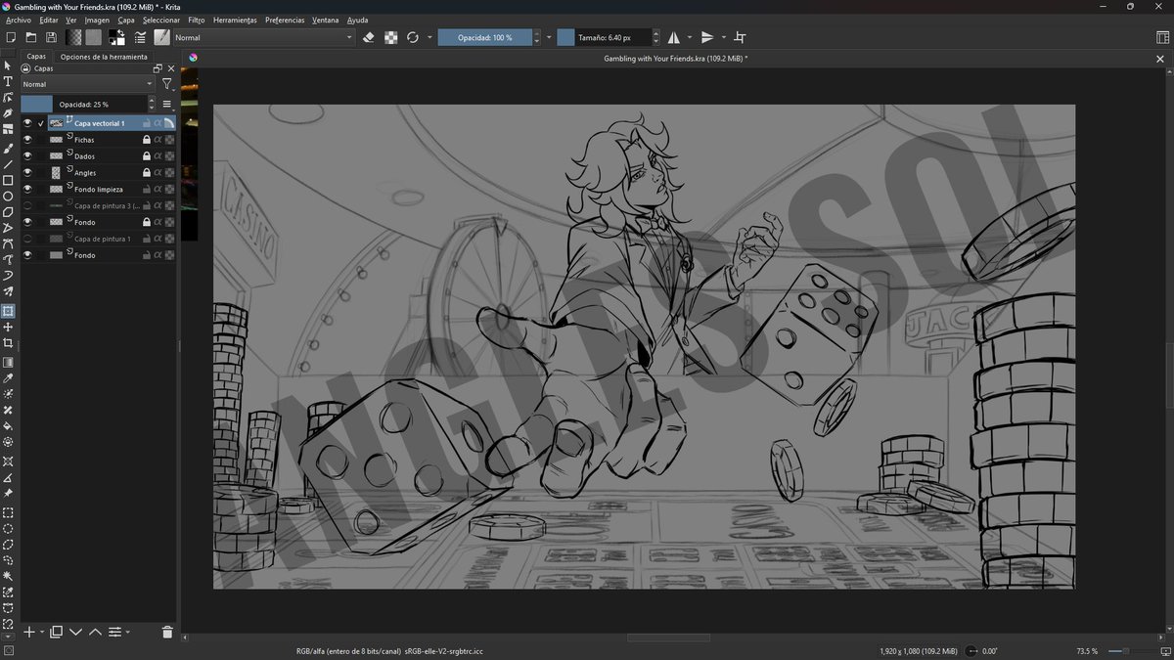Float the Capas docker panel
The width and height of the screenshot is (1174, 660).
158,69
